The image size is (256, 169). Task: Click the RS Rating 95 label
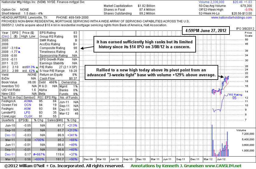(235, 96)
